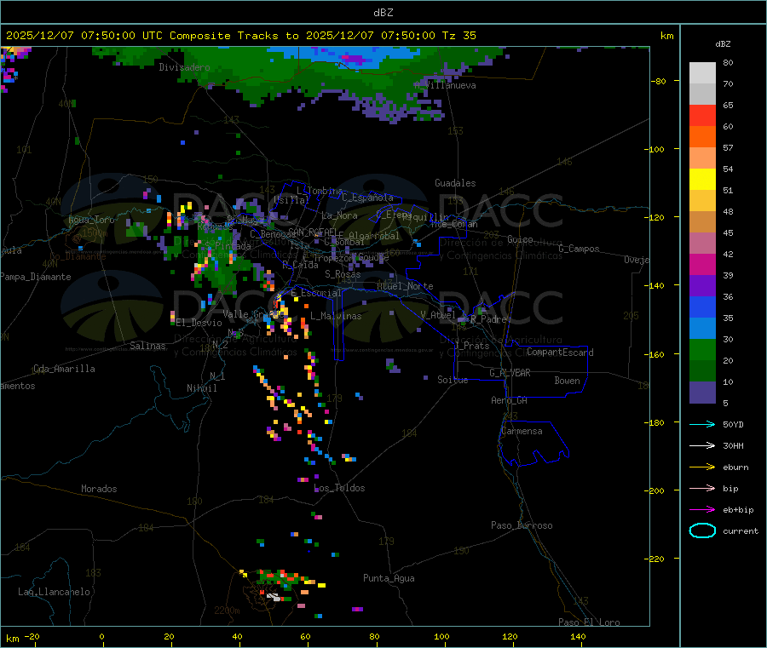
Task: Click the Cda_Amarilla place label
Action: (x=64, y=369)
